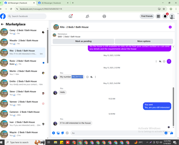Open the conversation info icon
The height and width of the screenshot is (145, 179).
click(x=170, y=27)
